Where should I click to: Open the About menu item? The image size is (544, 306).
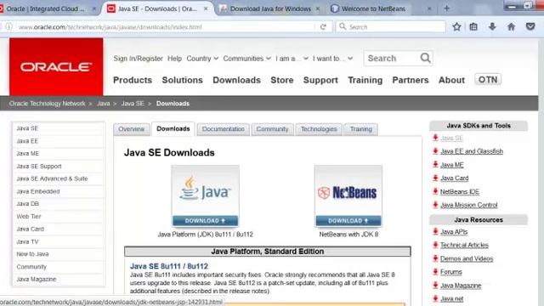[451, 80]
